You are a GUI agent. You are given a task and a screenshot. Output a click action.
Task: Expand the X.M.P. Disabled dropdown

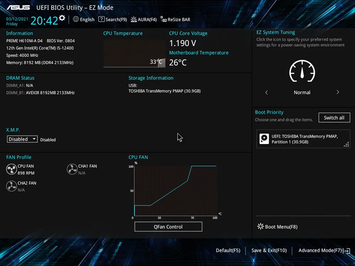click(22, 139)
